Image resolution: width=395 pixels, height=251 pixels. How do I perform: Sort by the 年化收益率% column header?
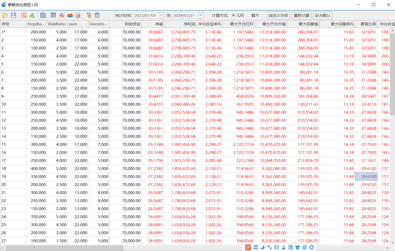tap(209, 24)
